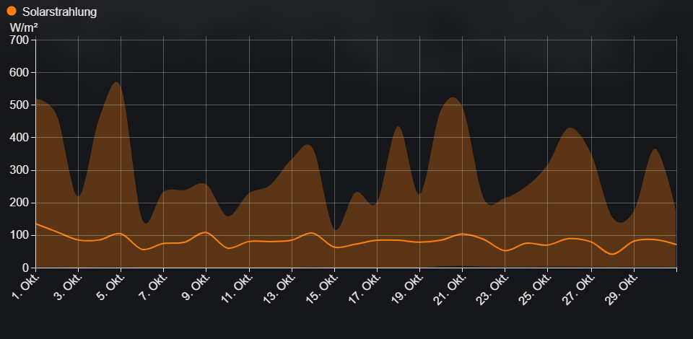Image resolution: width=693 pixels, height=339 pixels.
Task: Click the W/m² axis unit label
Action: 24,27
